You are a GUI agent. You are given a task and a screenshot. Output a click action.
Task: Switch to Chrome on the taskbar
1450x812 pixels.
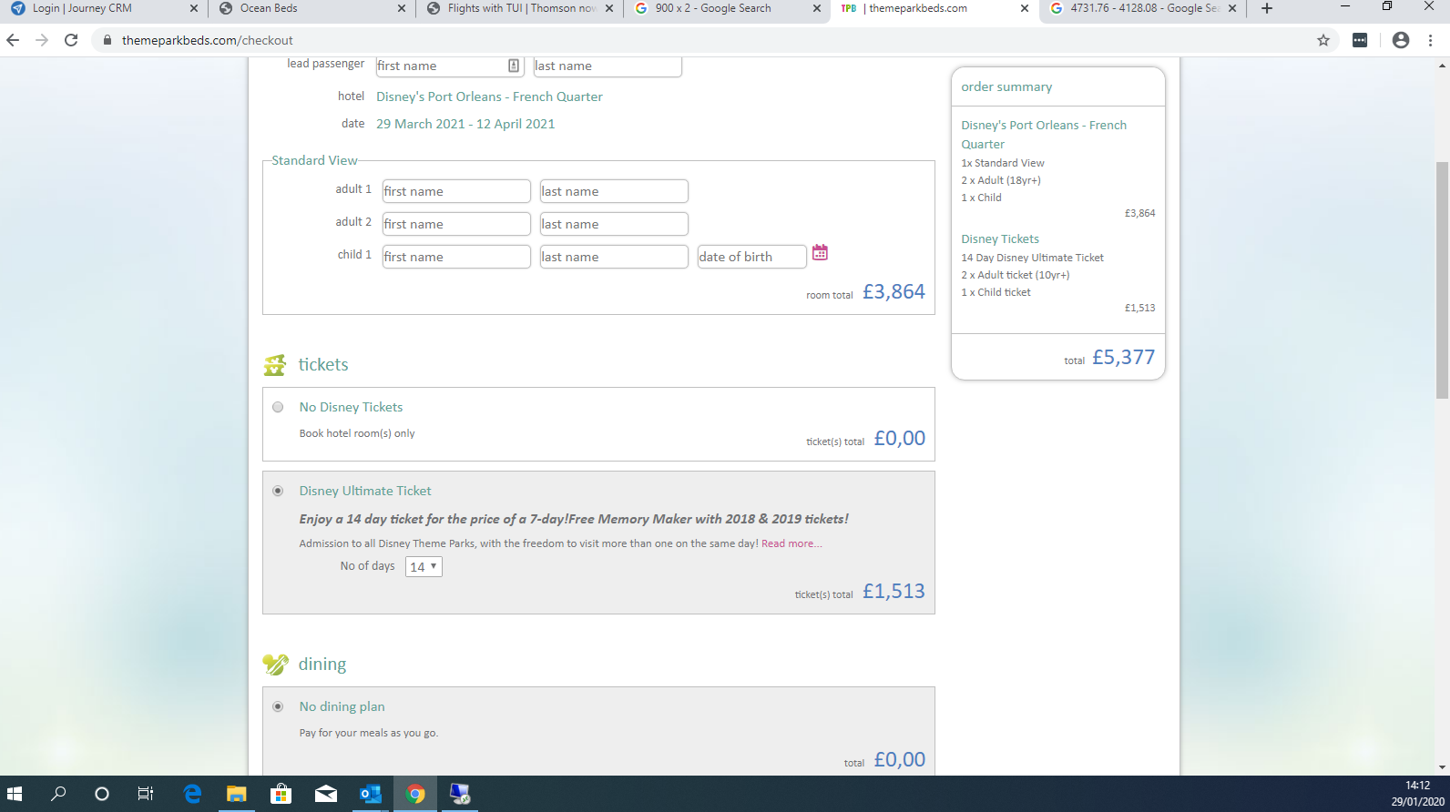[415, 794]
